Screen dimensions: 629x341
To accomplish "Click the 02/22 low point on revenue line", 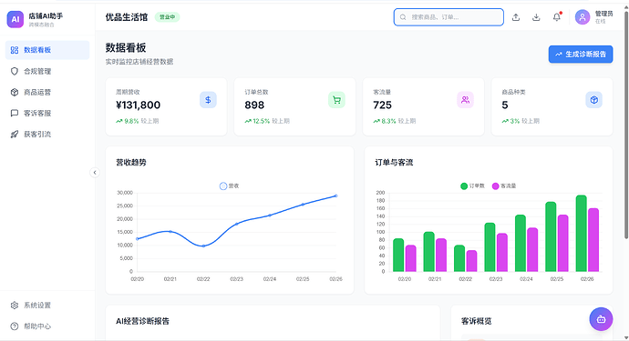I will click(x=203, y=246).
